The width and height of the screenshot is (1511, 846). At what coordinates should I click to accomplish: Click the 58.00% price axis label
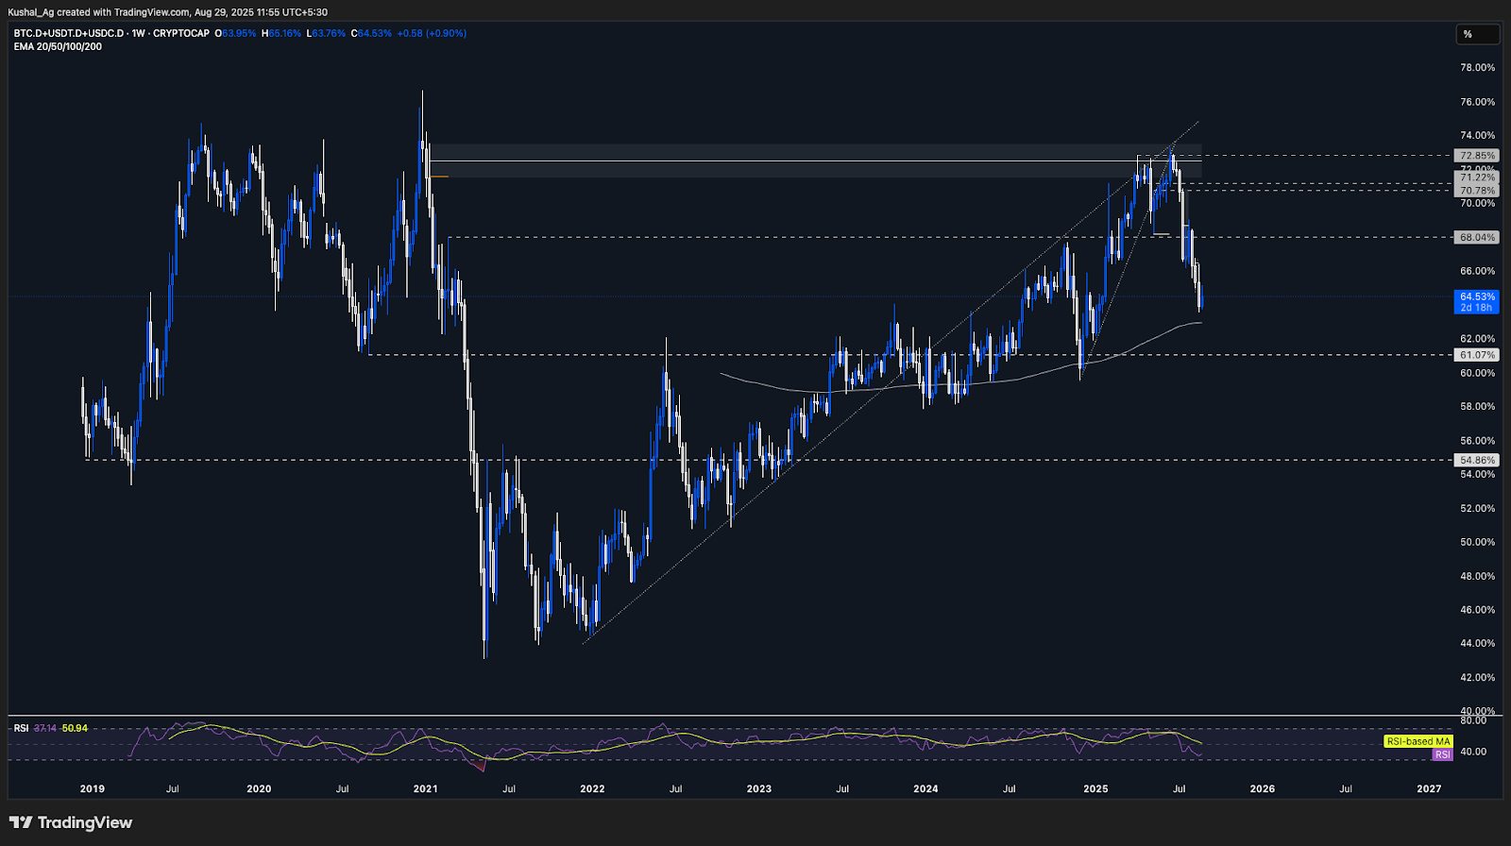[1477, 407]
